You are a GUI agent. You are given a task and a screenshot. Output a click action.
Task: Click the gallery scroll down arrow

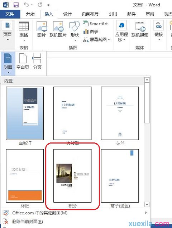coord(147,205)
